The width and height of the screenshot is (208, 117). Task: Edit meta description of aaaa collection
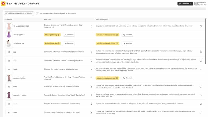(201, 69)
